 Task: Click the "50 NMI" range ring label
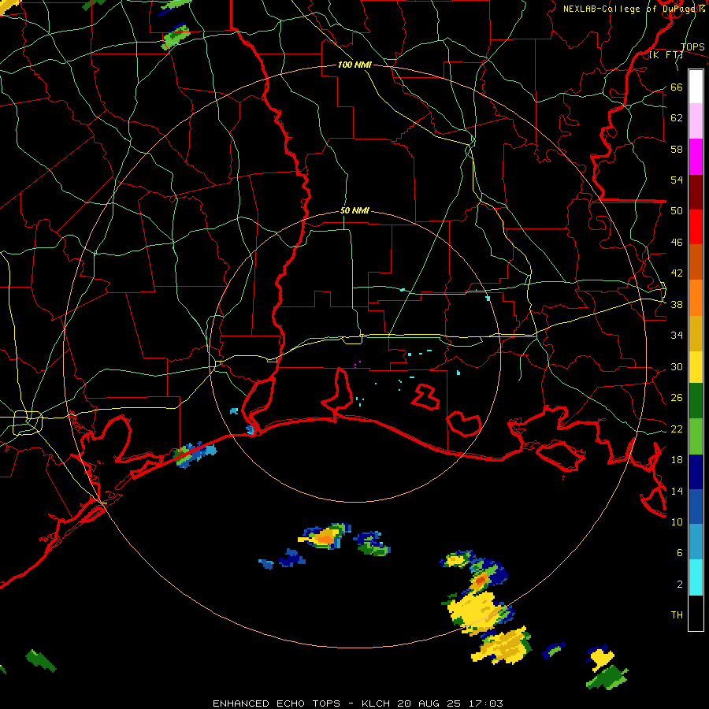[354, 210]
